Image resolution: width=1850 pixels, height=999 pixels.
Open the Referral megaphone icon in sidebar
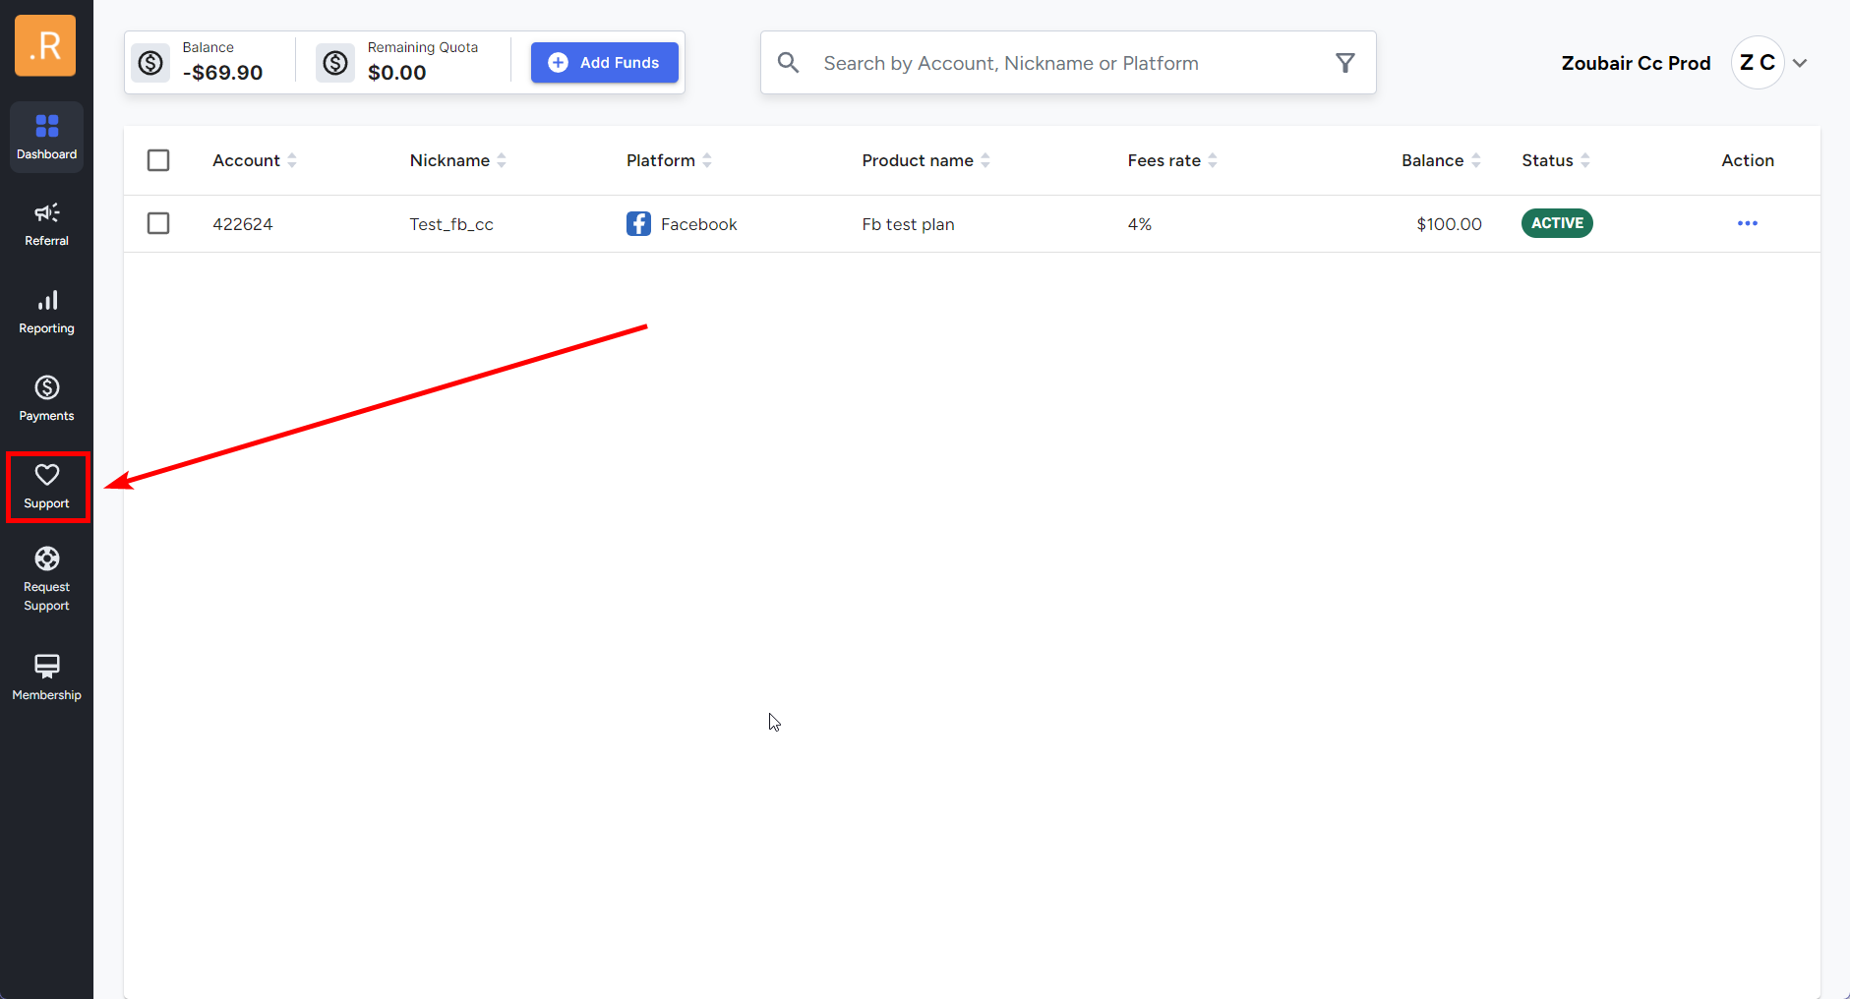pyautogui.click(x=46, y=213)
